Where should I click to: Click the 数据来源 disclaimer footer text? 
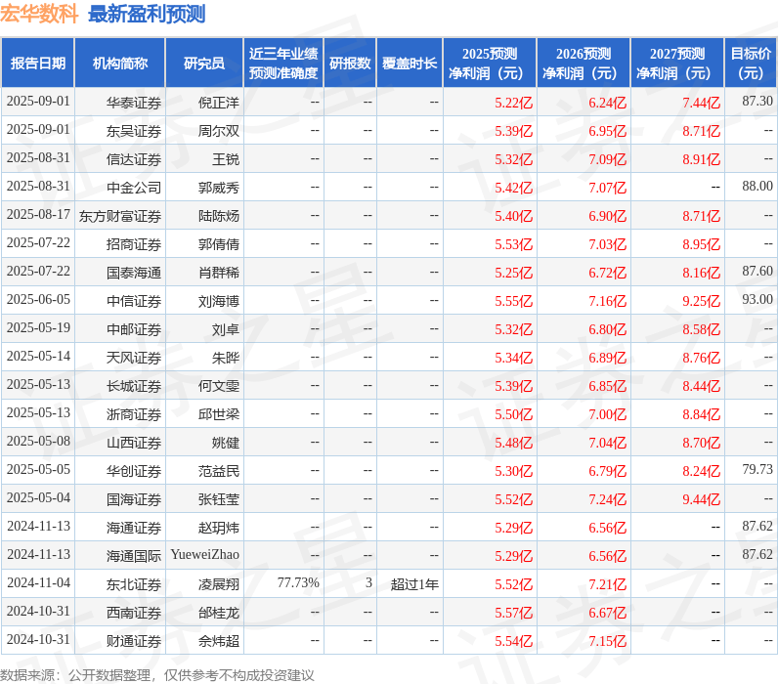click(157, 675)
